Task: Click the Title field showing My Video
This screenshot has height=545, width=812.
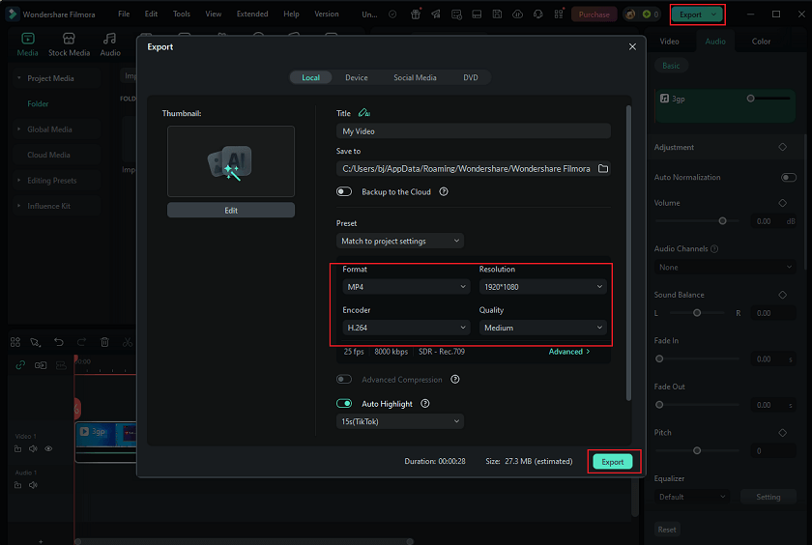Action: (474, 131)
